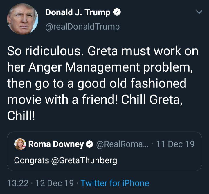Click the word Congrats in the quoted tweet

pyautogui.click(x=31, y=160)
